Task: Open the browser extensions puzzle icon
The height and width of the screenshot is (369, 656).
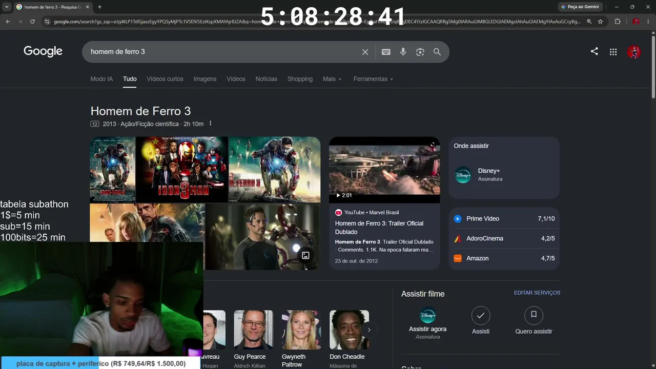Action: (x=618, y=22)
